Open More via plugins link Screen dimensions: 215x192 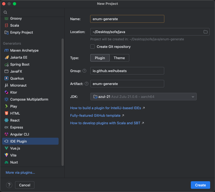tap(20, 173)
